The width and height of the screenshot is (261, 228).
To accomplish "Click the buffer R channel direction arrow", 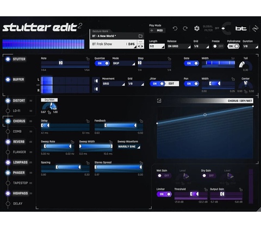I will (x=96, y=89).
